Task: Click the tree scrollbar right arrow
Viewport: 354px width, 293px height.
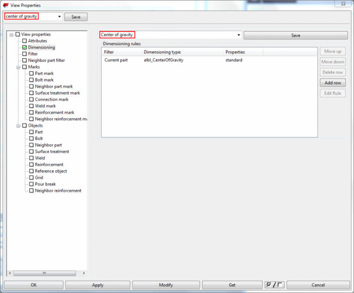Action: tap(84, 273)
